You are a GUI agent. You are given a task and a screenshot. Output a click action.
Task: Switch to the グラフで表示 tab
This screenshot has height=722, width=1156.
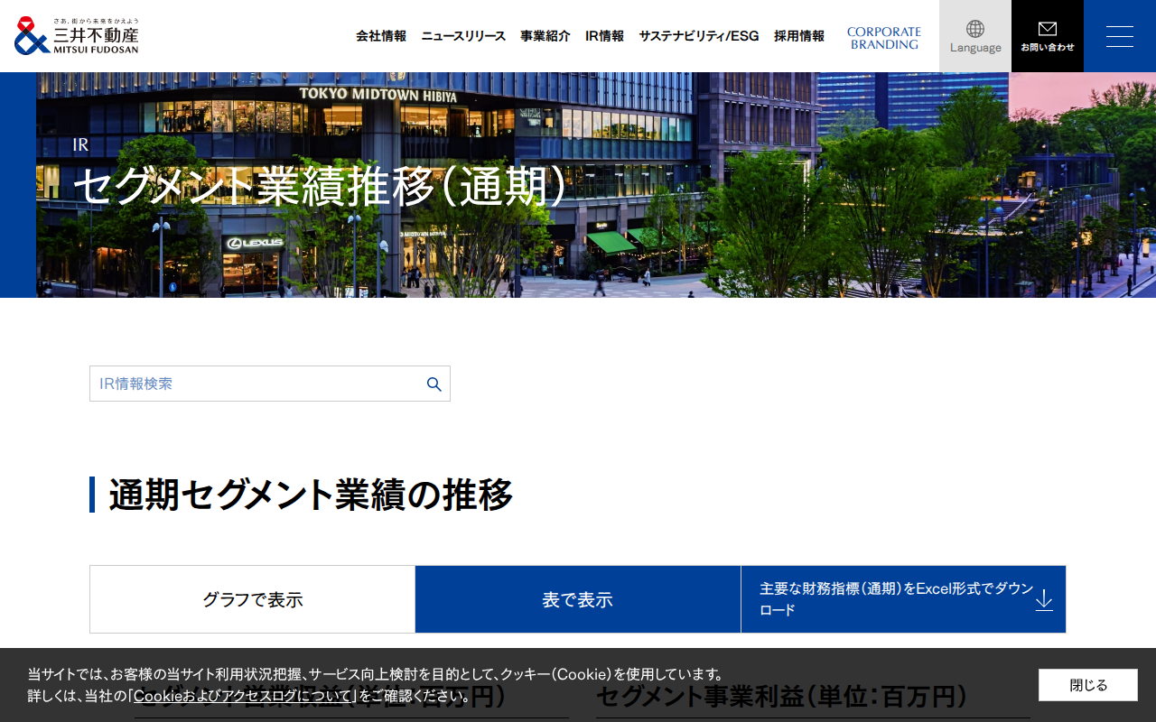[253, 599]
